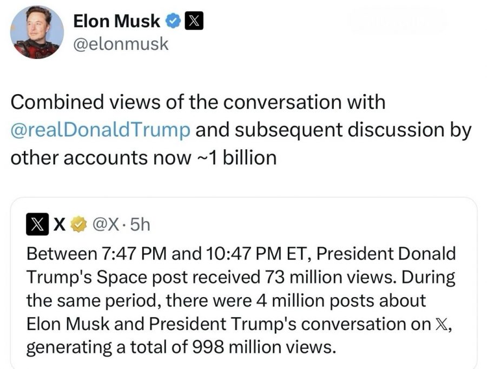Image resolution: width=487 pixels, height=369 pixels.
Task: Click "Between 7:47 PM and 10:47 PM ET" text
Action: [x=162, y=253]
